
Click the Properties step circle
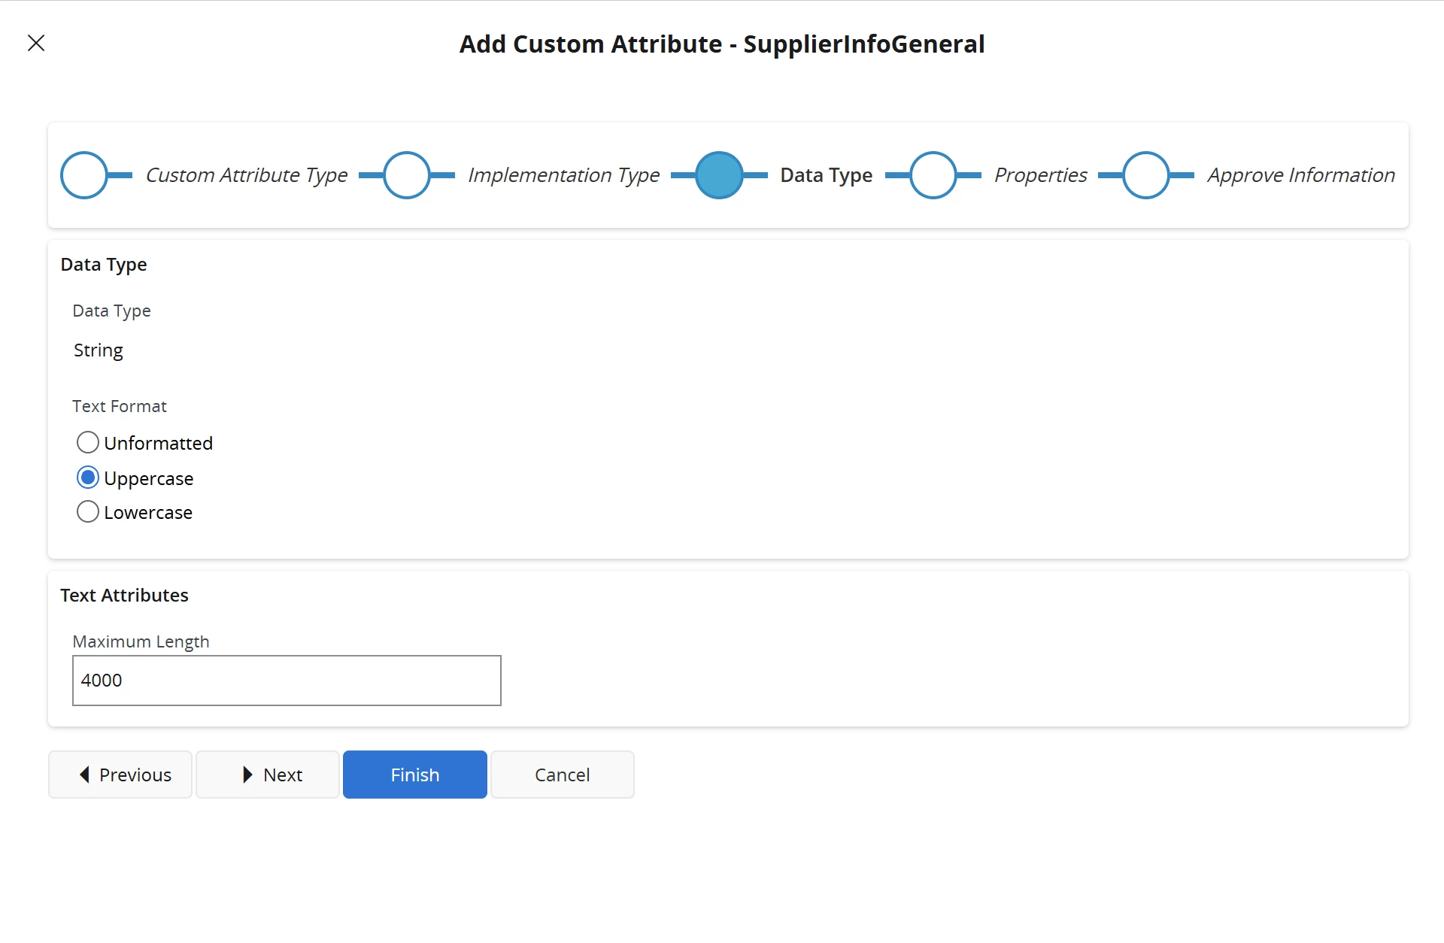click(x=933, y=175)
